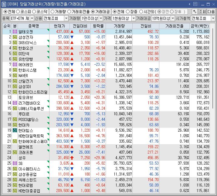The image size is (217, 196).
Task: Open the 시가총액 전체조회 dropdown
Action: (213, 18)
